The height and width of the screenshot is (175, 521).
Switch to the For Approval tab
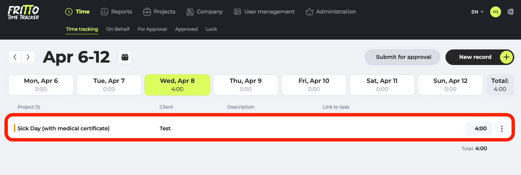click(x=152, y=29)
